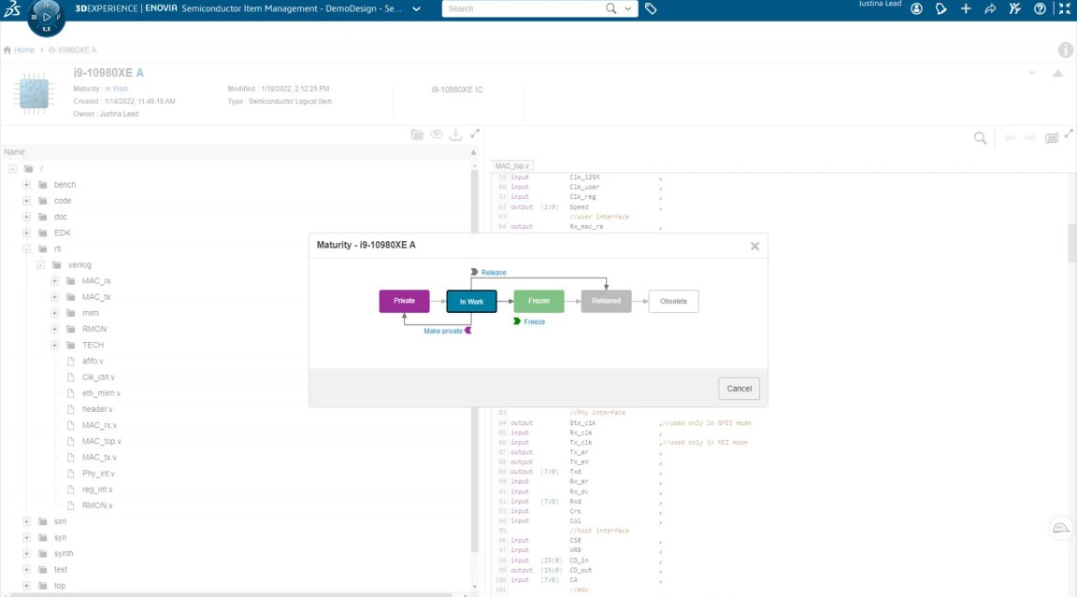This screenshot has width=1077, height=597.
Task: Toggle the crossed-out display icon in viewer toolbar
Action: point(1052,138)
